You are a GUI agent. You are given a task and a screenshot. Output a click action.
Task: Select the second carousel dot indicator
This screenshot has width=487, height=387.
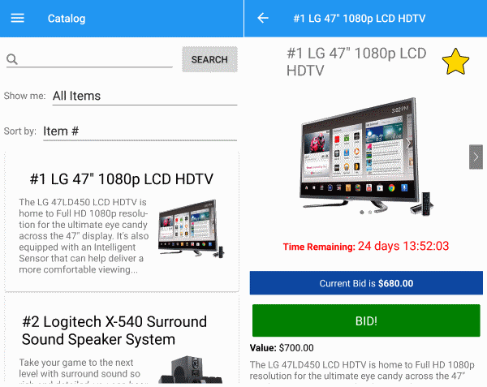[x=370, y=213]
